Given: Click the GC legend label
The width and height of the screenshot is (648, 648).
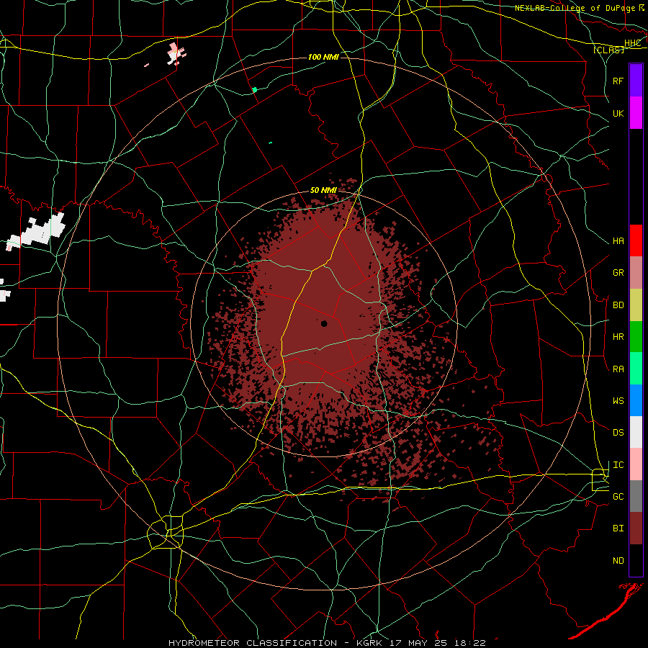Looking at the screenshot, I should [618, 497].
